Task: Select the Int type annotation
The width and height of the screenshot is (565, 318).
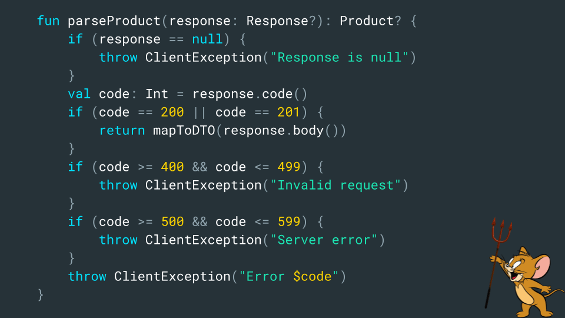Action: click(x=157, y=94)
